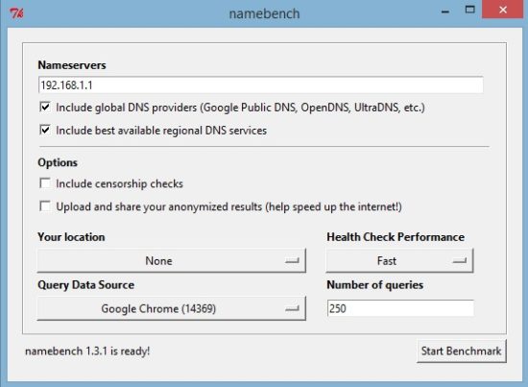Click the namebench title bar text

coord(264,13)
